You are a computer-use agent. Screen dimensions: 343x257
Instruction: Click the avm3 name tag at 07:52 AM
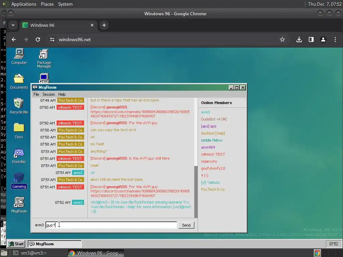78,202
